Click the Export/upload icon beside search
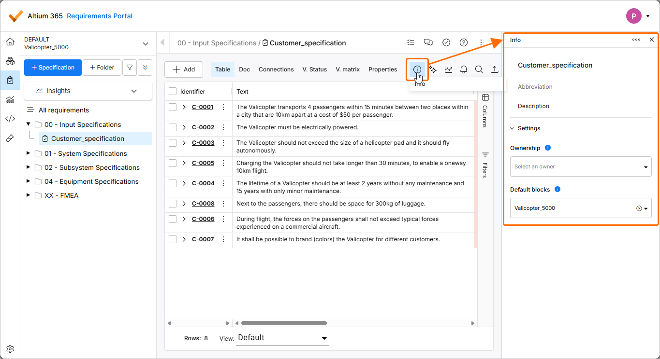 [494, 69]
